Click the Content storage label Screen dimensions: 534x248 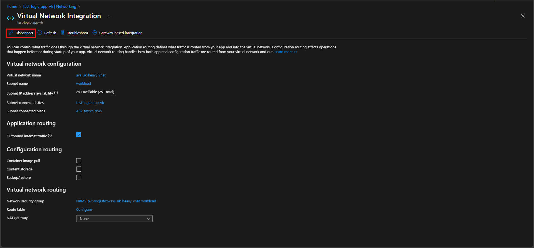click(x=19, y=169)
